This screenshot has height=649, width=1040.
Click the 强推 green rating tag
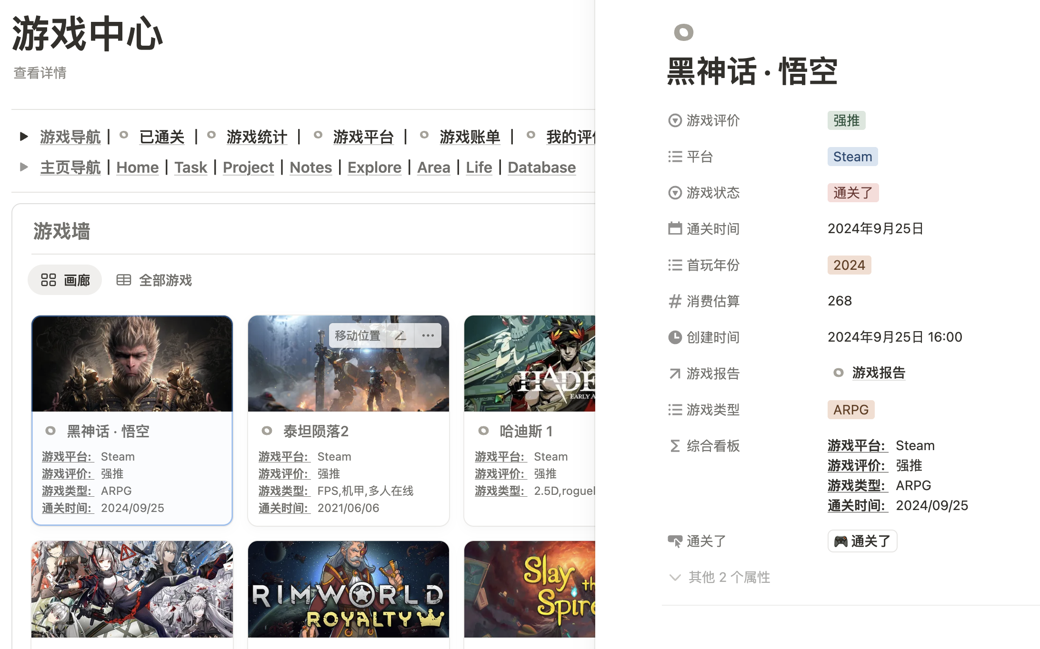point(846,120)
